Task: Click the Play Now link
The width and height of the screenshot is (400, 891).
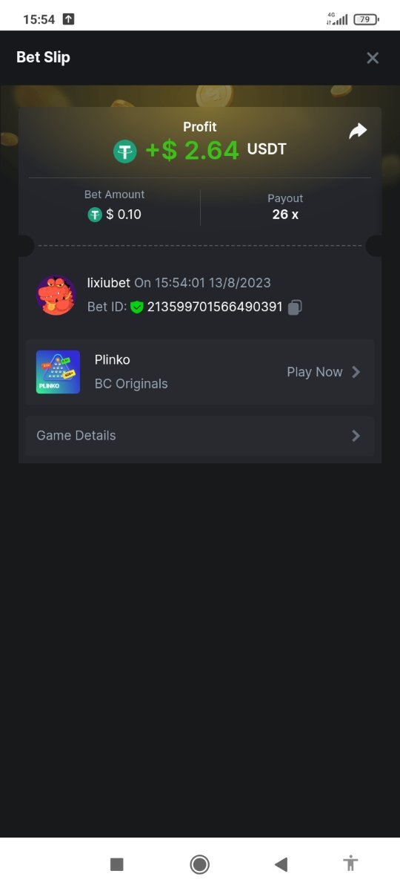Action: click(x=315, y=372)
